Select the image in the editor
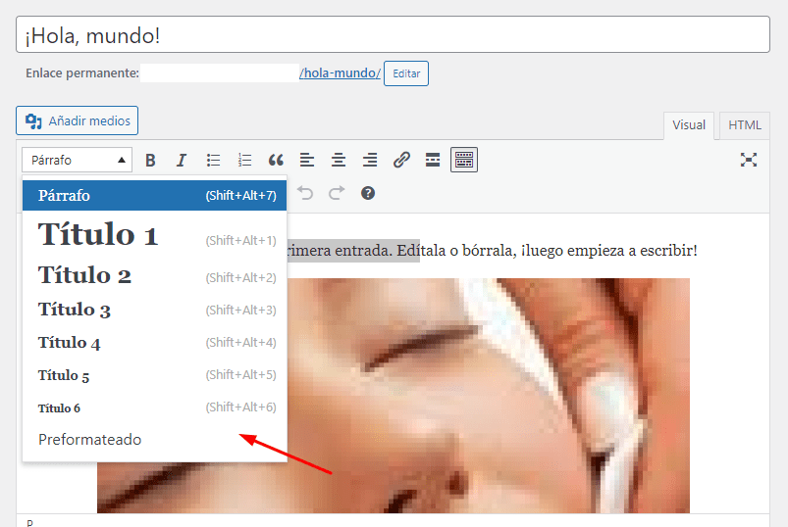 (x=488, y=395)
